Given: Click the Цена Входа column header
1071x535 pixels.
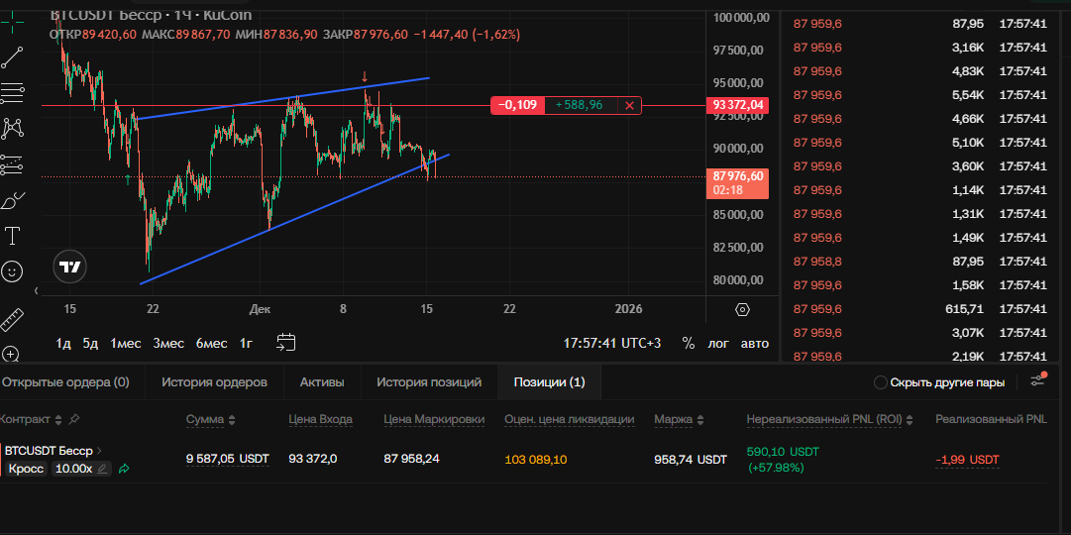Looking at the screenshot, I should tap(320, 419).
